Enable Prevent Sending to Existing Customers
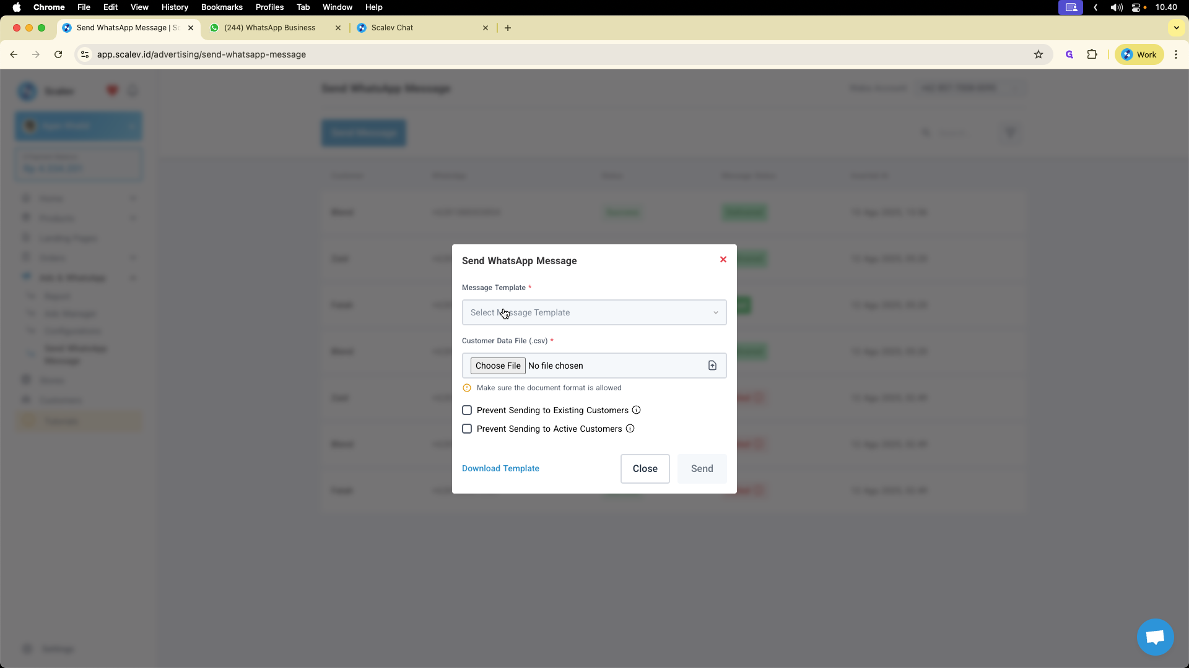The height and width of the screenshot is (668, 1189). click(467, 410)
